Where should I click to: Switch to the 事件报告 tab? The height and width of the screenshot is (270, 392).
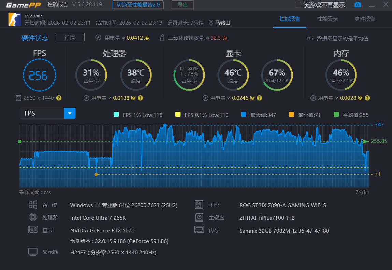[x=365, y=19]
